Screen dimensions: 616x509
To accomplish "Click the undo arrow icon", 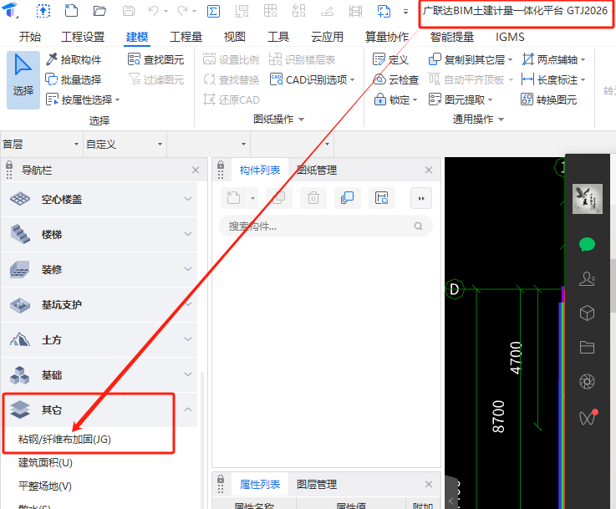I will pos(154,11).
